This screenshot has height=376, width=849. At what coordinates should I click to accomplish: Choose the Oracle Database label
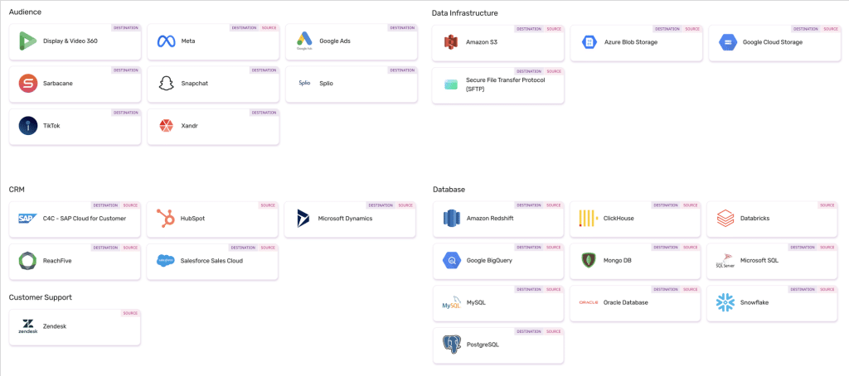[626, 303]
